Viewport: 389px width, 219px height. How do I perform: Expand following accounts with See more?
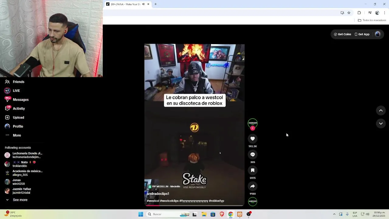(16, 200)
